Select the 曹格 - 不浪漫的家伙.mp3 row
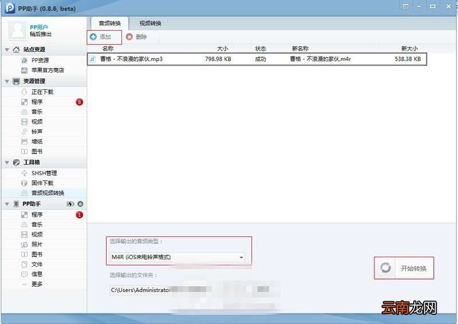Image resolution: width=458 pixels, height=324 pixels. (257, 59)
